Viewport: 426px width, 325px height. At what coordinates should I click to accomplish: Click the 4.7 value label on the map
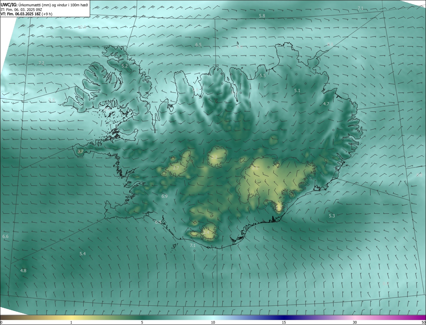(x=326, y=104)
